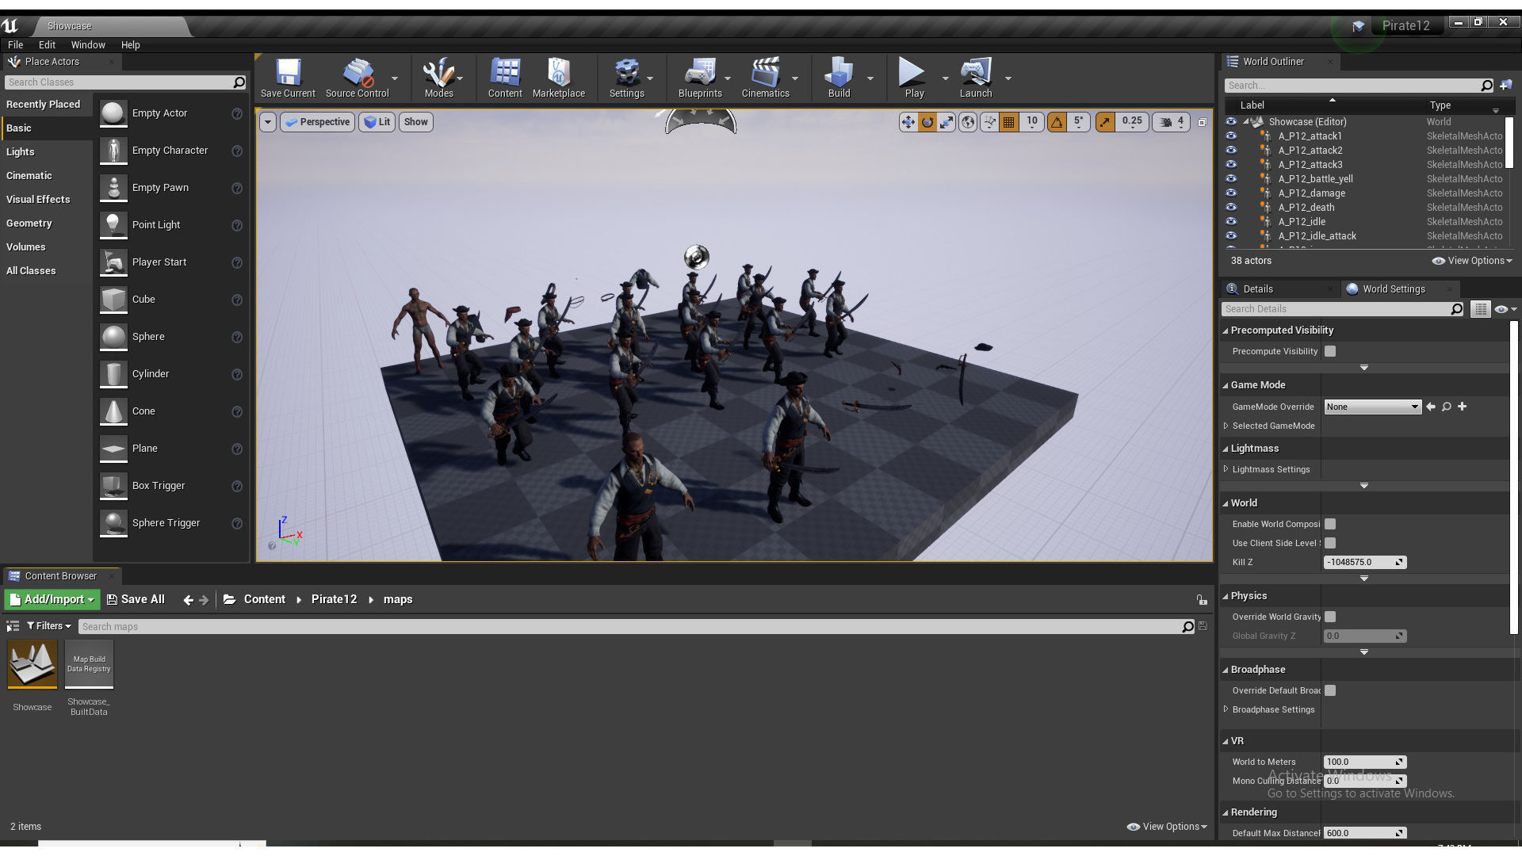This screenshot has height=856, width=1522.
Task: Open the Cinematics toolbar icon
Action: (x=765, y=77)
